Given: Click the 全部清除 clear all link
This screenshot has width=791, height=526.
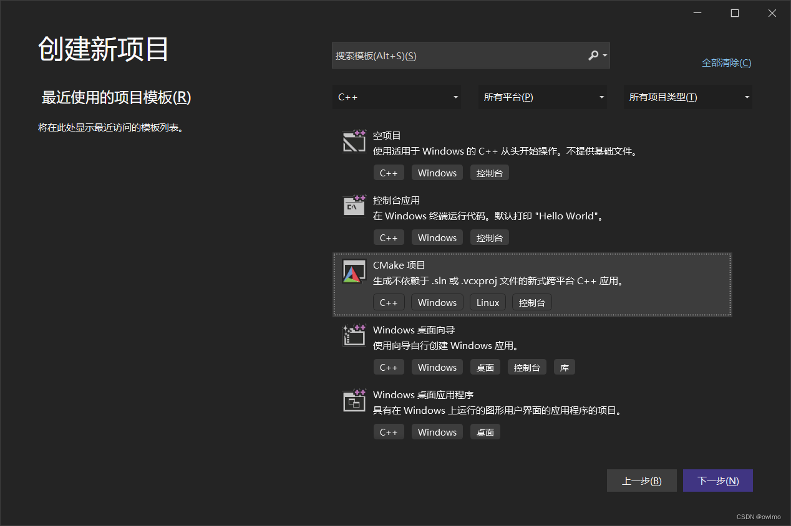Looking at the screenshot, I should [x=726, y=62].
